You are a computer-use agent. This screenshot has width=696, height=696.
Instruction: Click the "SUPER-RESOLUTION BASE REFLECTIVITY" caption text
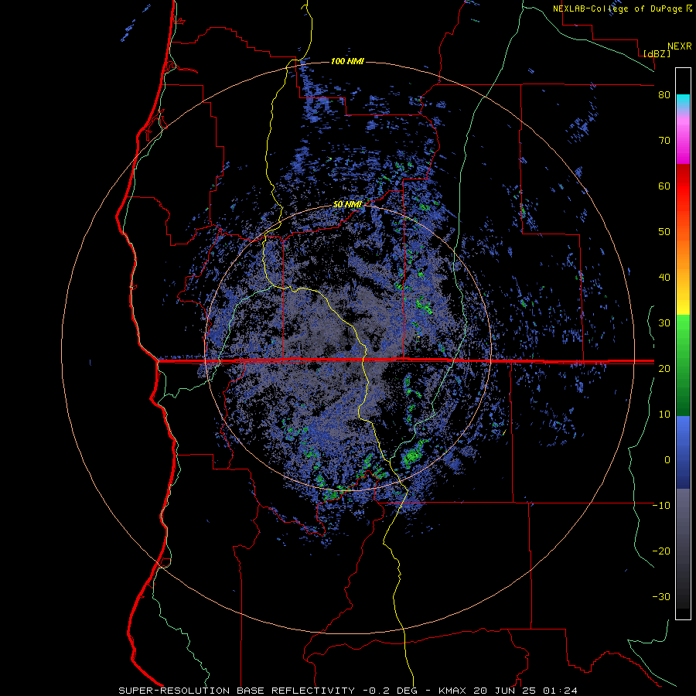click(237, 691)
